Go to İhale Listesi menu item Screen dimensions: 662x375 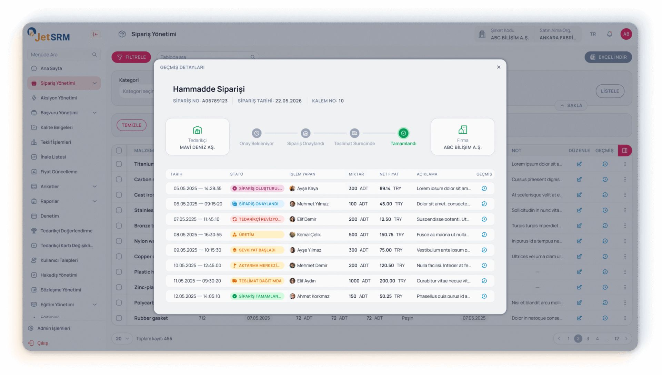click(53, 157)
